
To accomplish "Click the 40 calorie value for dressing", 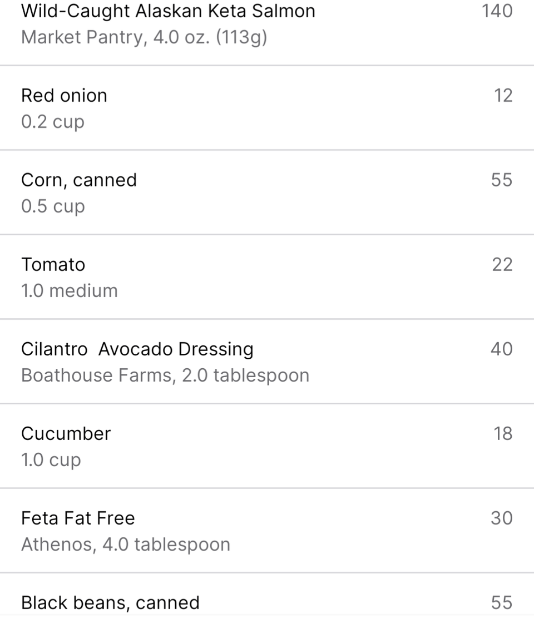I will 502,349.
